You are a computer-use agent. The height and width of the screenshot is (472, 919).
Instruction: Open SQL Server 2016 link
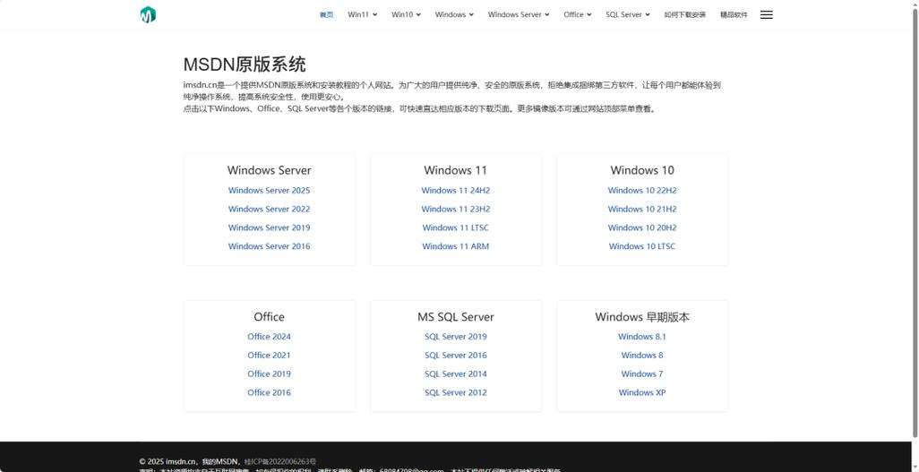455,356
